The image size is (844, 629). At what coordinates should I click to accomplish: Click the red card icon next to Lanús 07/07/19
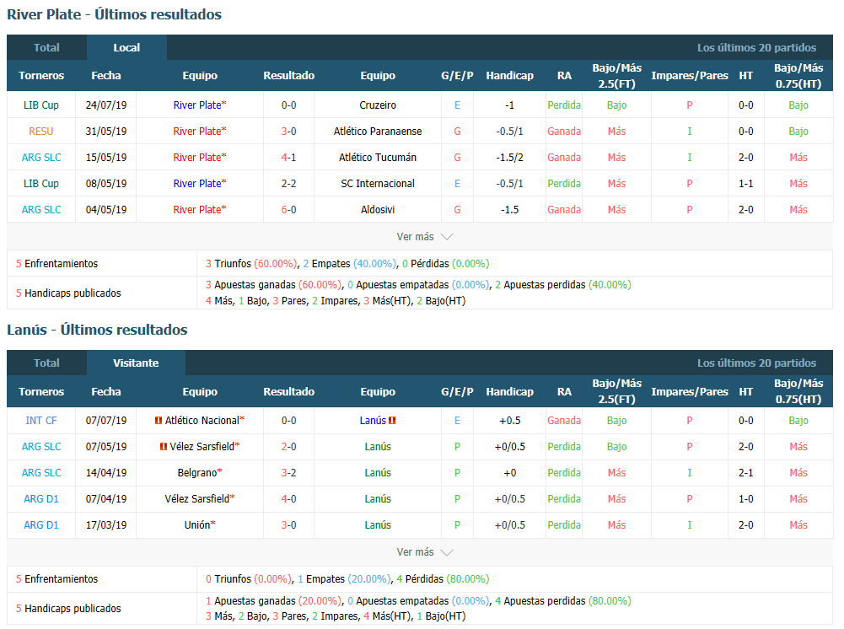tap(392, 420)
